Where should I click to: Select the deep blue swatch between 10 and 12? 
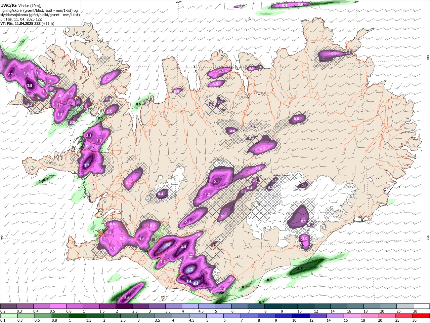click(301, 316)
